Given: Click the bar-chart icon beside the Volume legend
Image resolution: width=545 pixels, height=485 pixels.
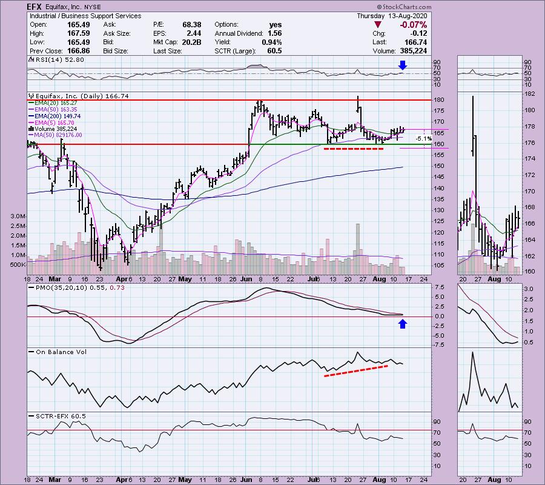Looking at the screenshot, I should (x=31, y=129).
